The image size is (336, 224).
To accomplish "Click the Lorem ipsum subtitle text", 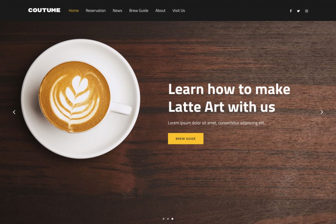I will click(216, 123).
